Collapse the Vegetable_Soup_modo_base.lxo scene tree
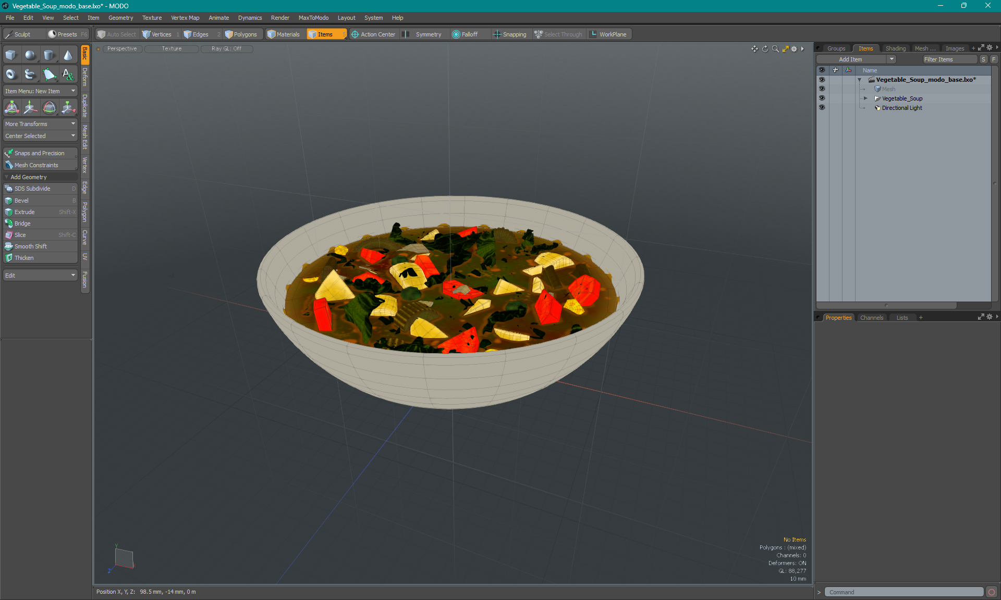Screen dimensions: 1001x600 pos(860,80)
